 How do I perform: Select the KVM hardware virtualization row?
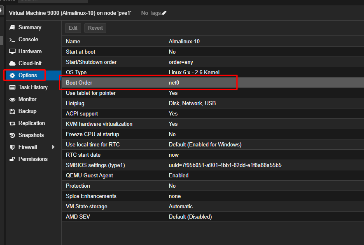pos(212,124)
